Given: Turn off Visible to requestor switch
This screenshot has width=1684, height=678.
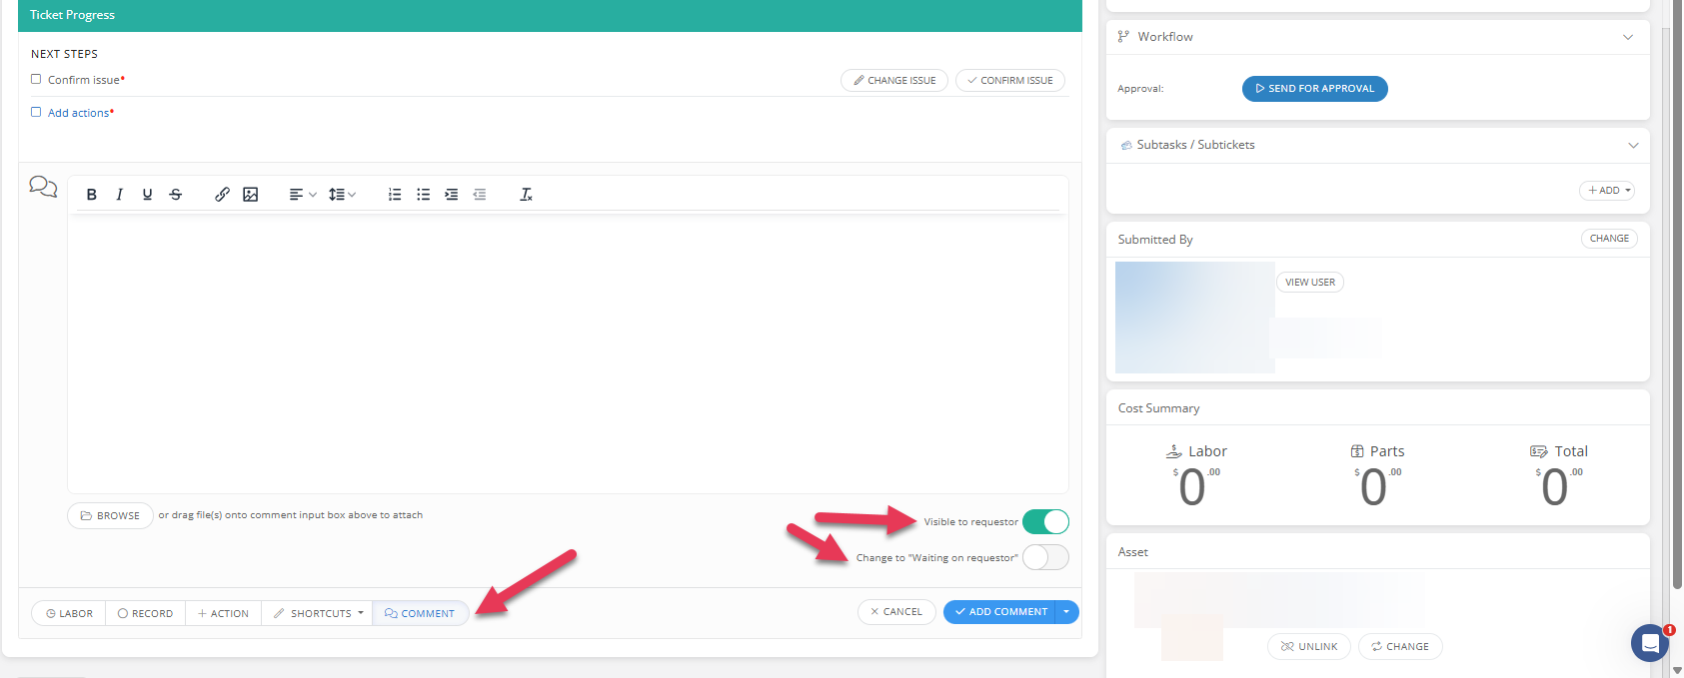Looking at the screenshot, I should click(1045, 521).
